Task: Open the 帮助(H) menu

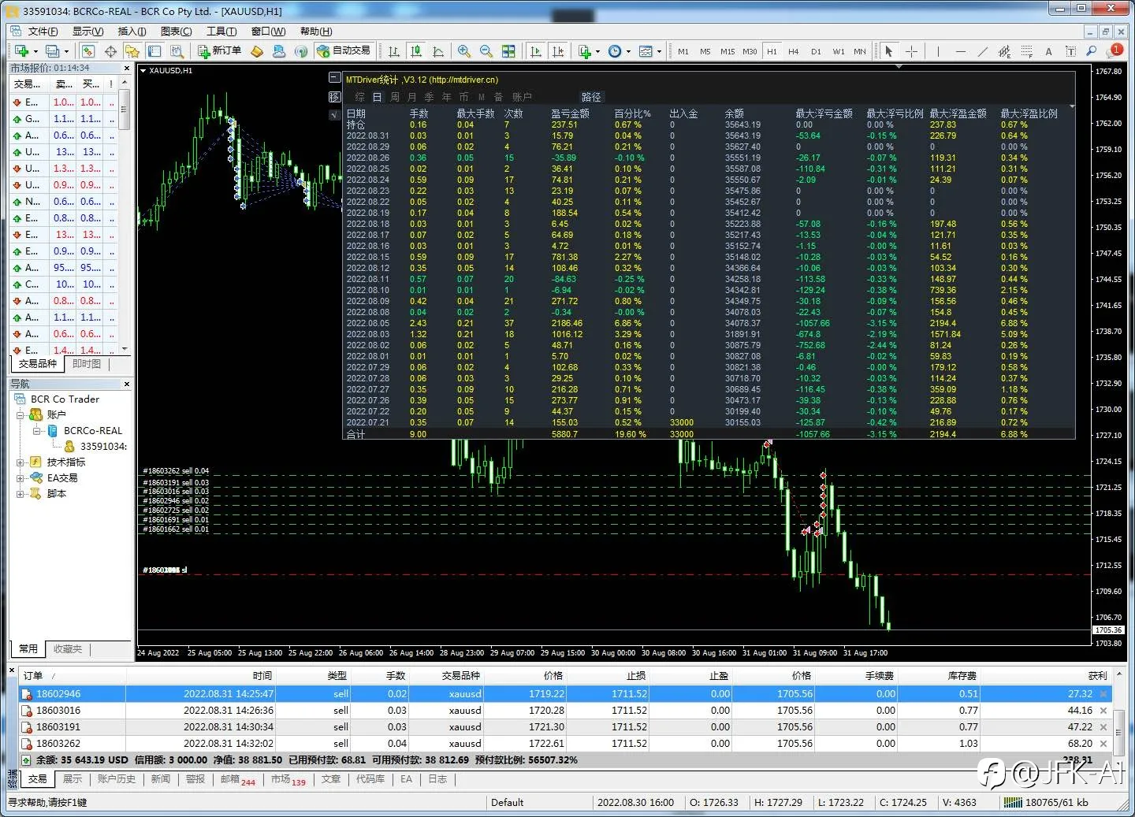Action: 316,32
